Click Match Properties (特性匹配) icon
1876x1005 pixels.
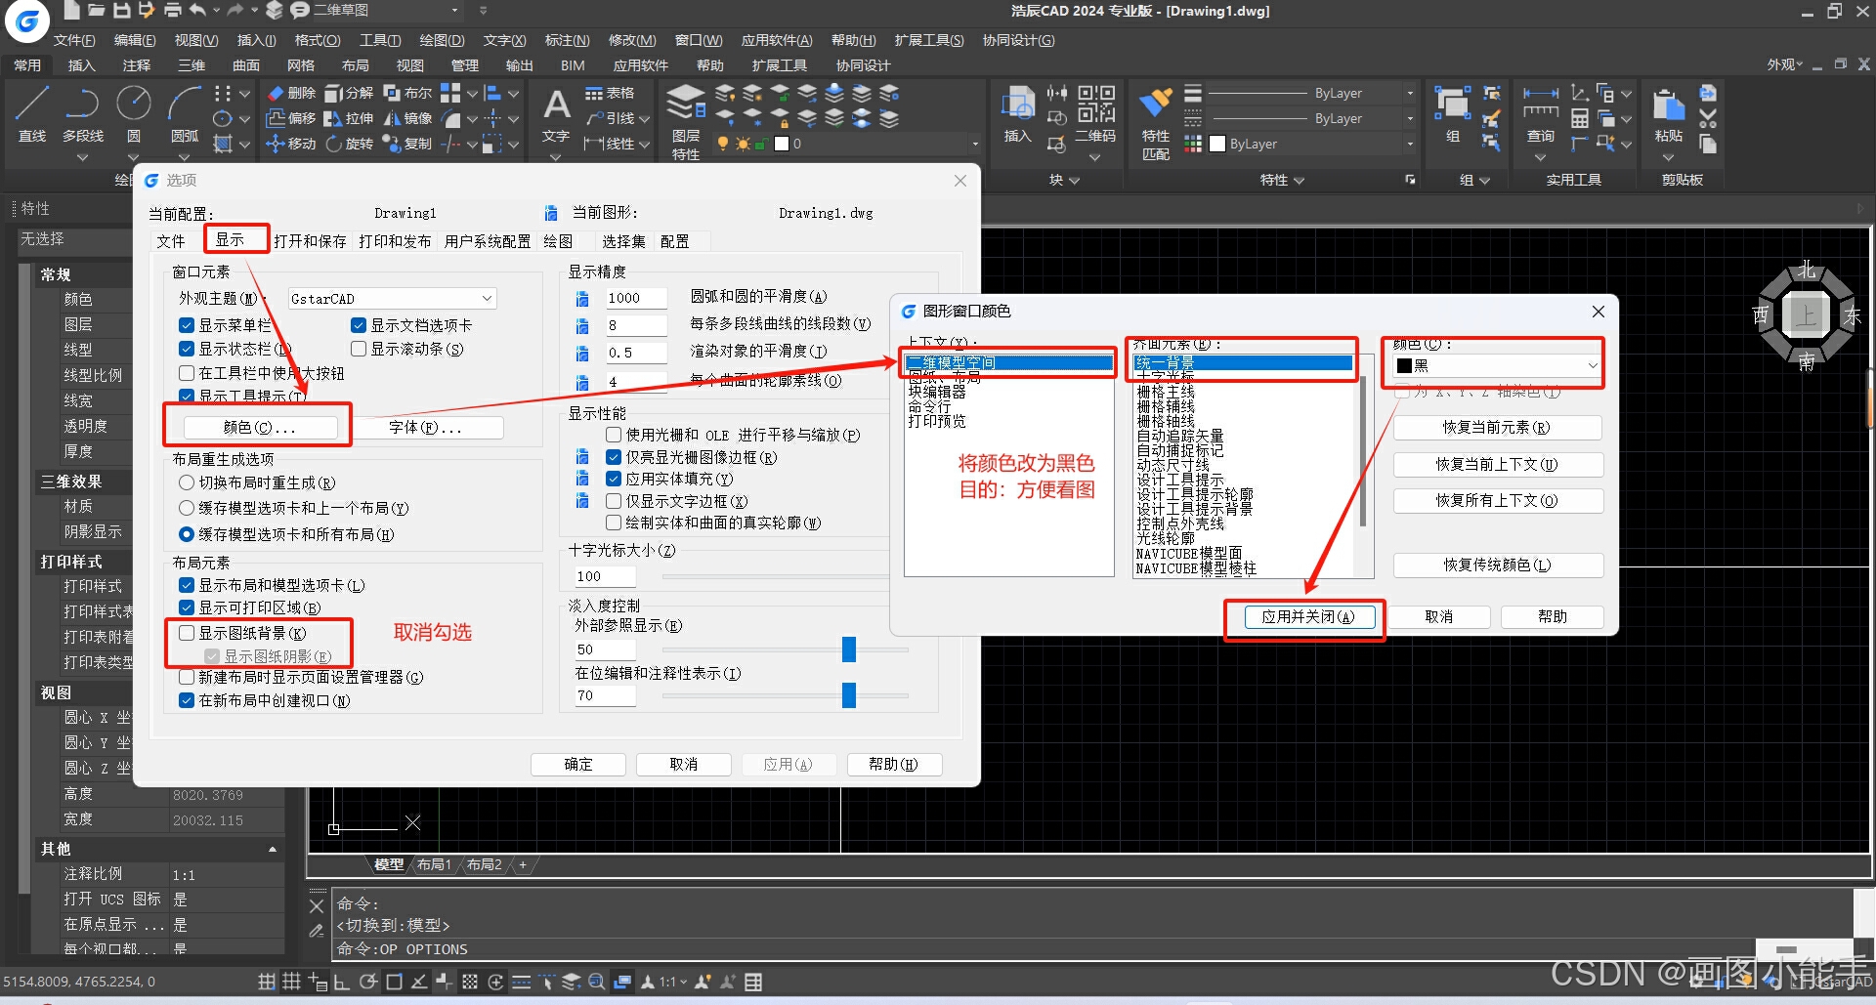click(1156, 123)
